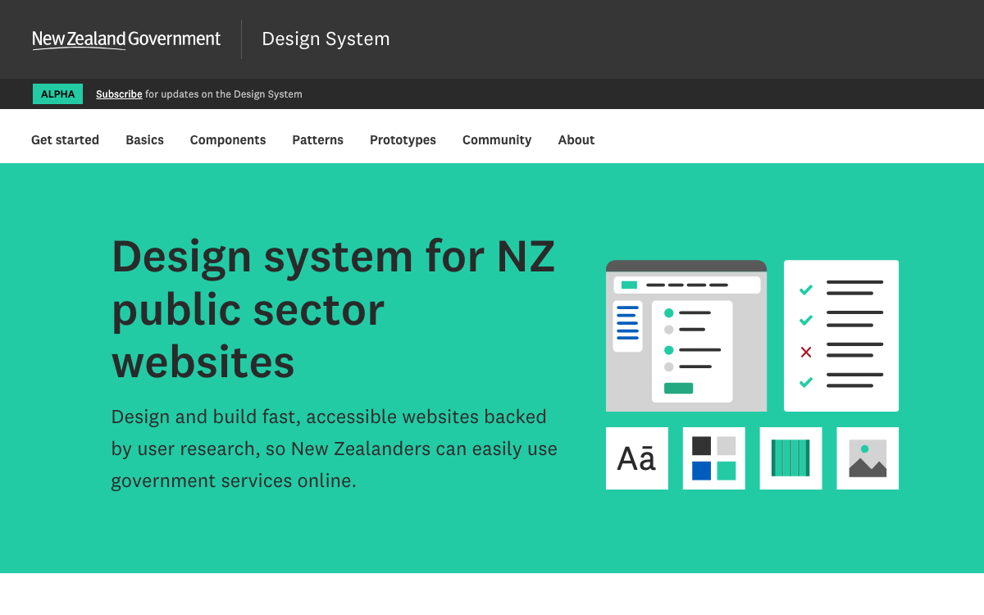
Task: Visit the Community section
Action: click(x=497, y=140)
